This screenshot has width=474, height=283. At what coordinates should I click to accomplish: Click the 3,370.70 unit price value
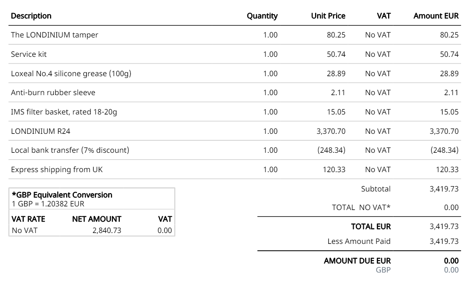pos(331,131)
